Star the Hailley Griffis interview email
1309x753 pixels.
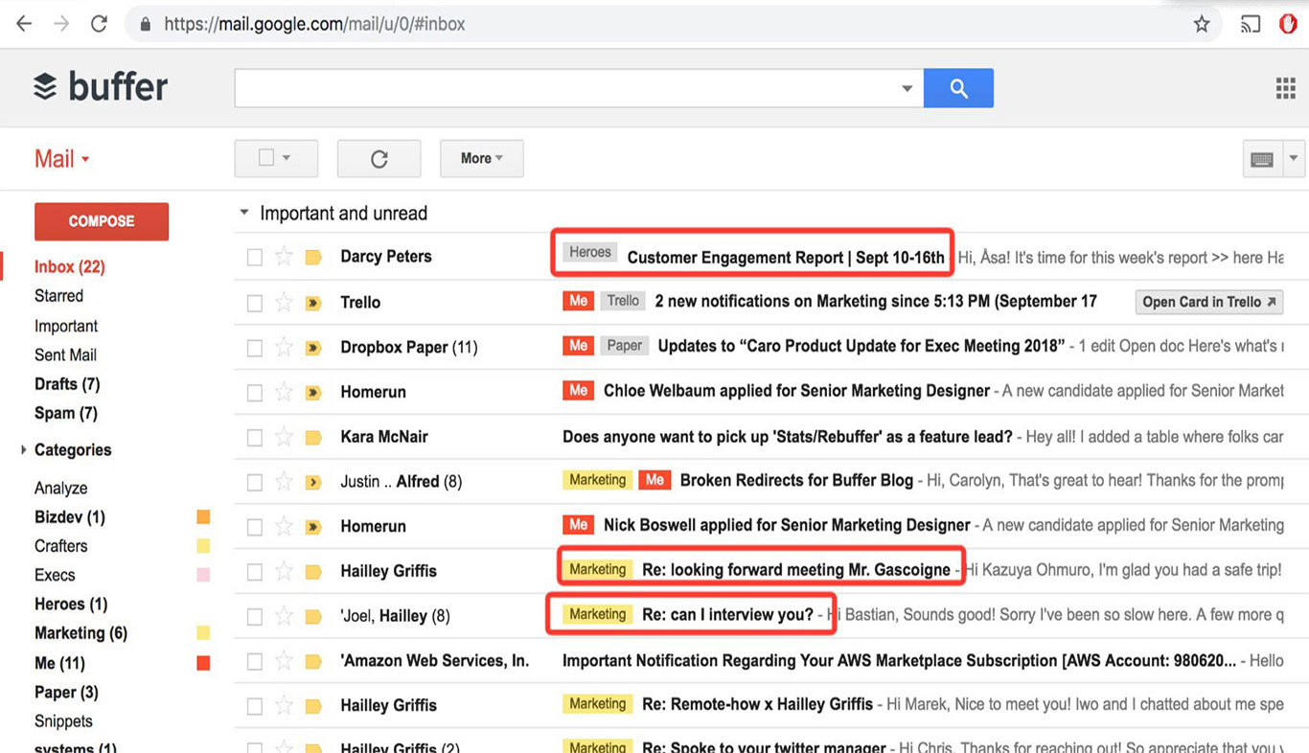point(284,614)
